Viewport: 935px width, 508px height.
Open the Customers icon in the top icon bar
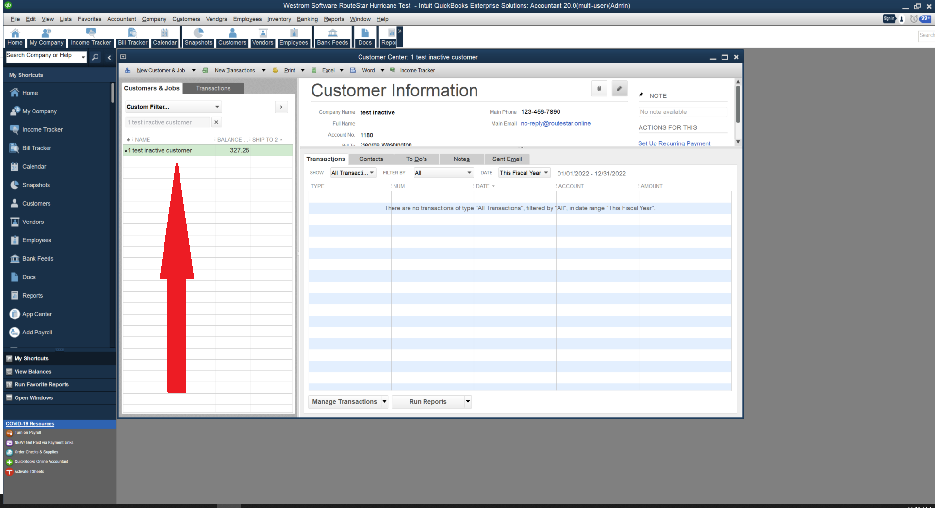[232, 37]
